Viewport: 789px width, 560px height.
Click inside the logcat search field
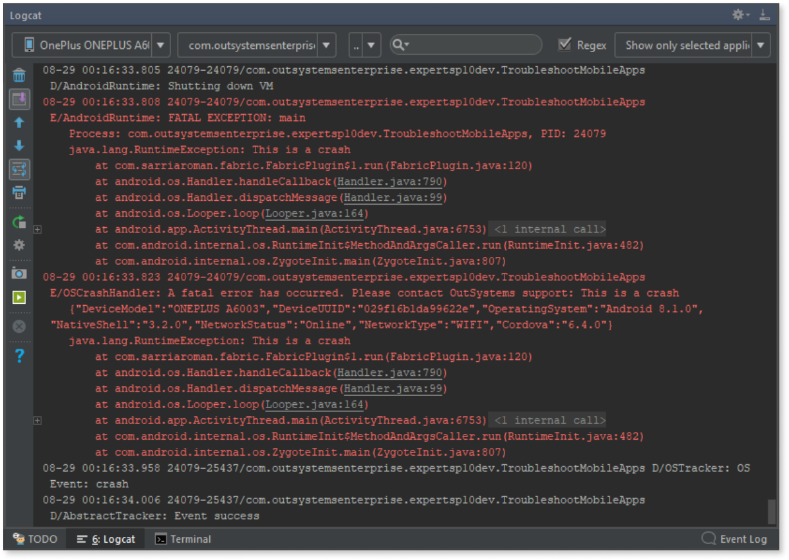pyautogui.click(x=463, y=45)
